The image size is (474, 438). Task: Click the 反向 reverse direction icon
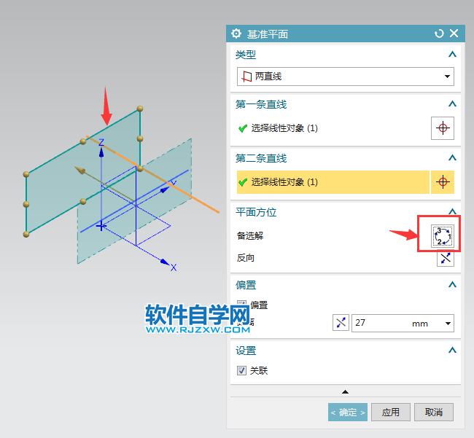pos(446,259)
